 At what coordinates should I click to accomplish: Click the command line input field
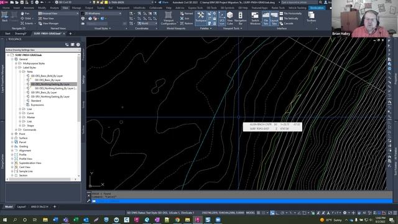[x=243, y=201]
